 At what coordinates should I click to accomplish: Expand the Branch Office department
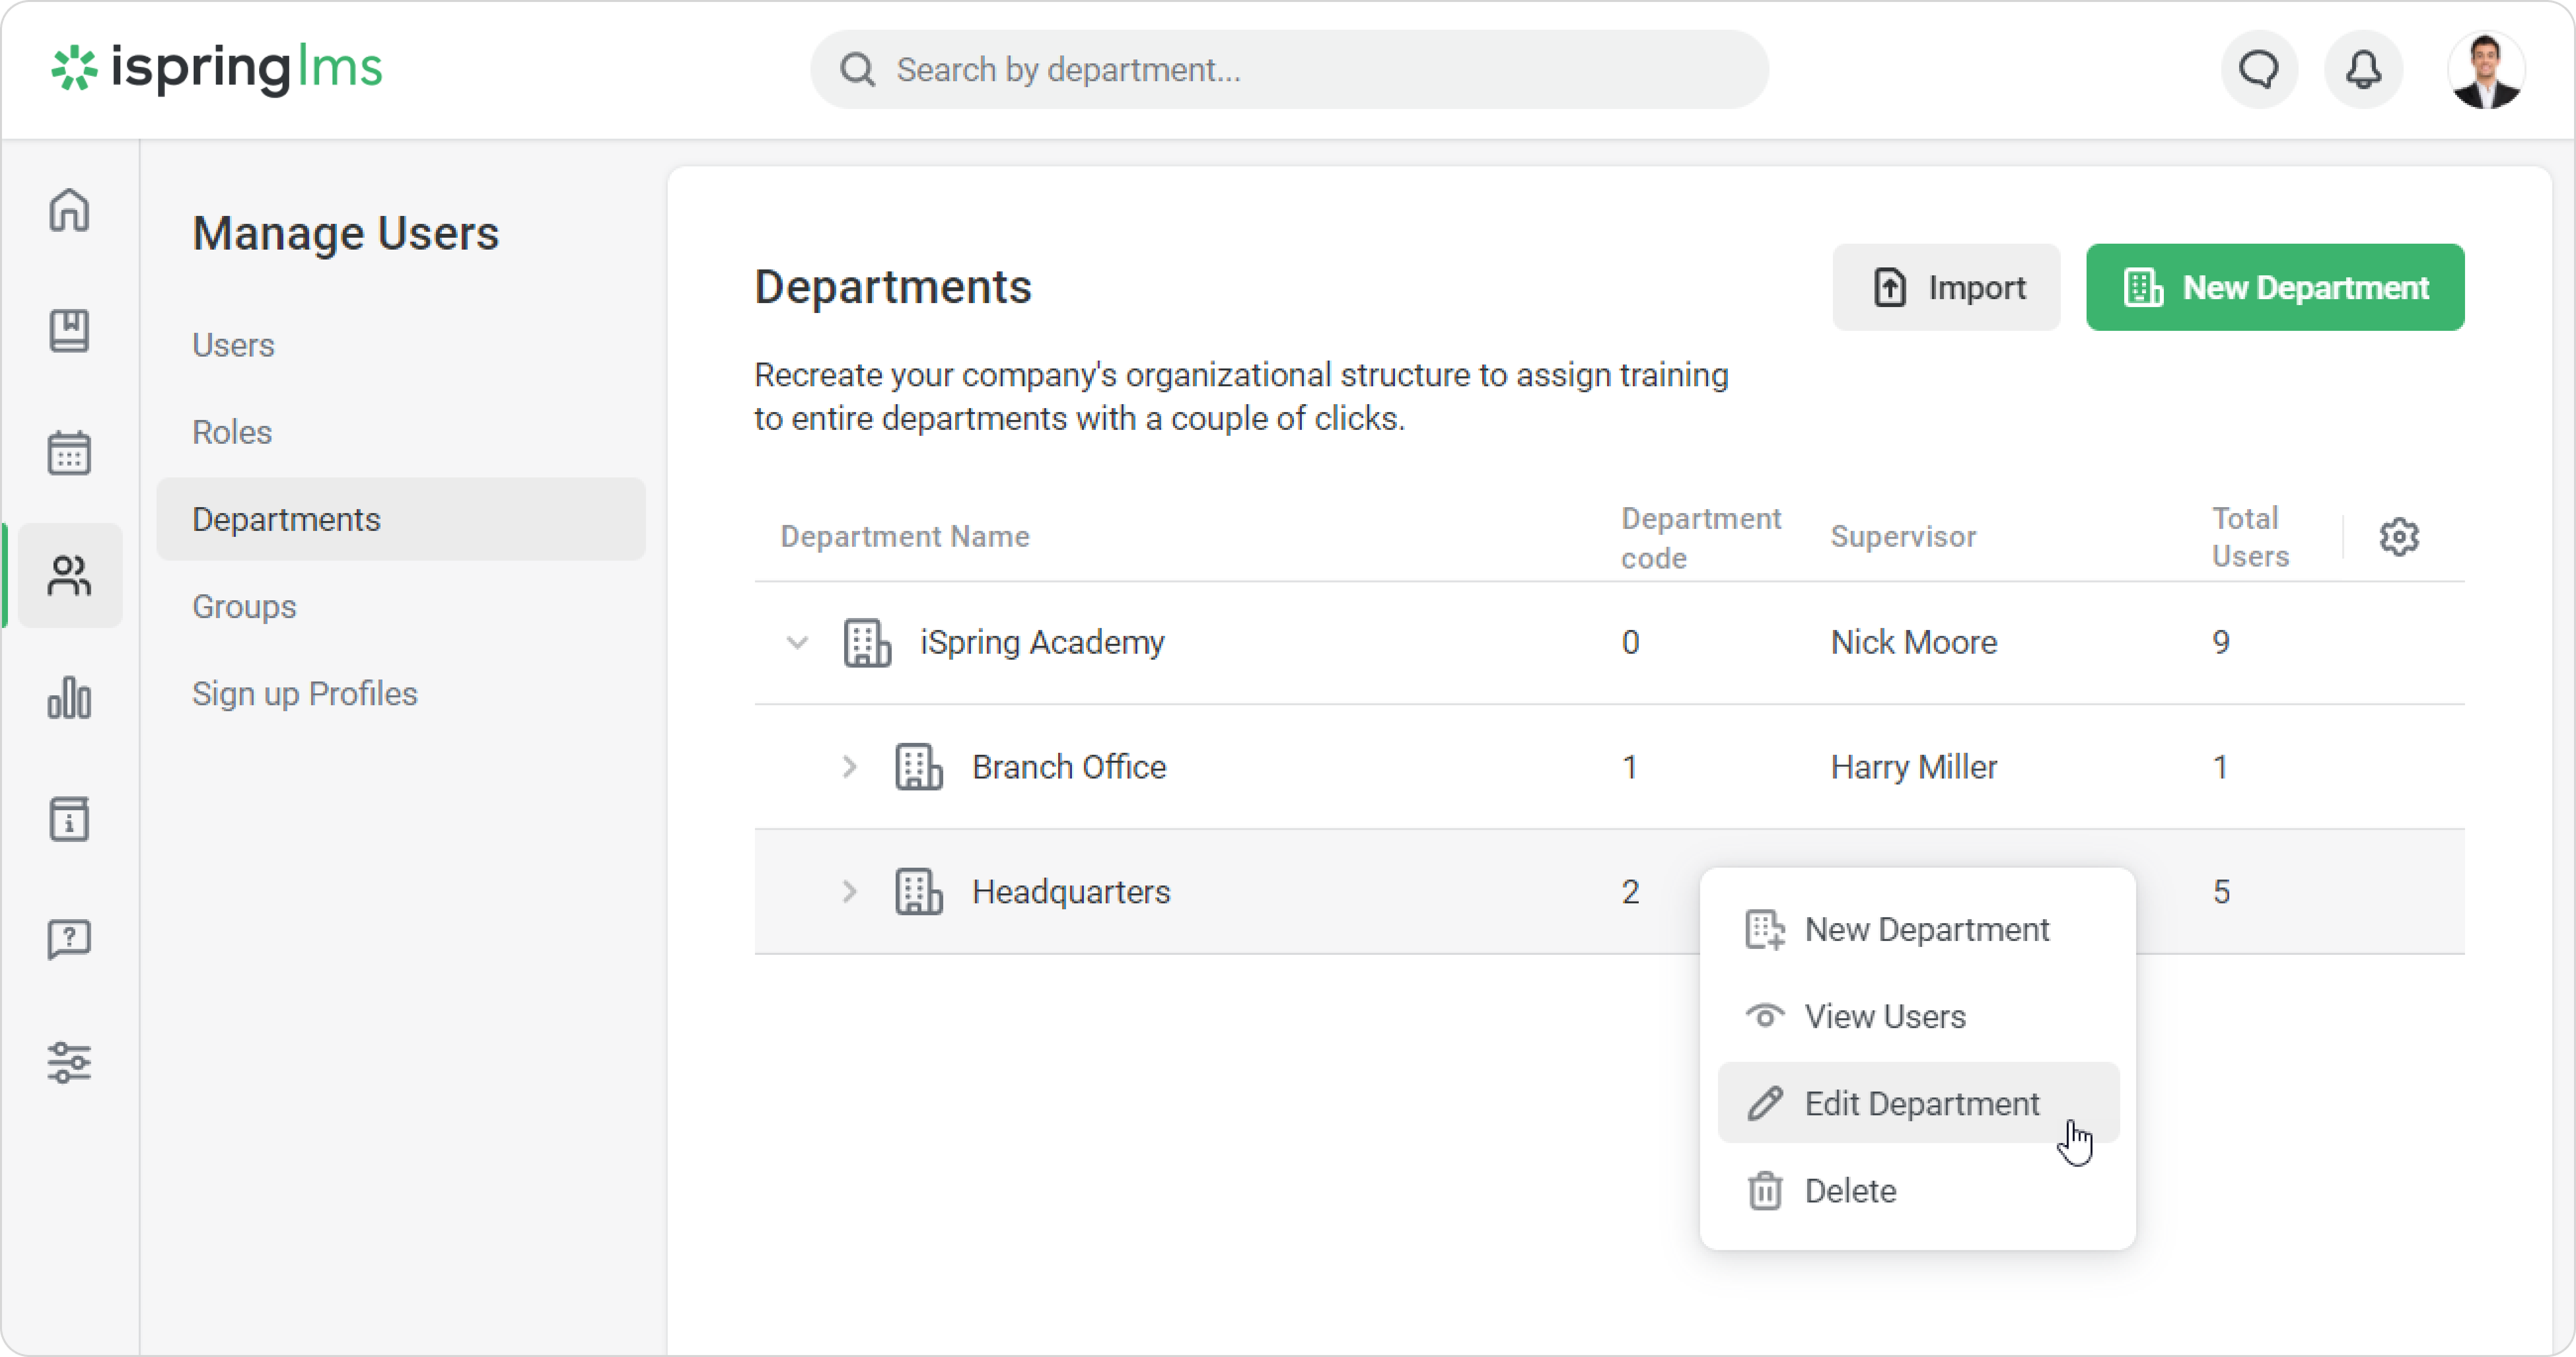coord(849,767)
